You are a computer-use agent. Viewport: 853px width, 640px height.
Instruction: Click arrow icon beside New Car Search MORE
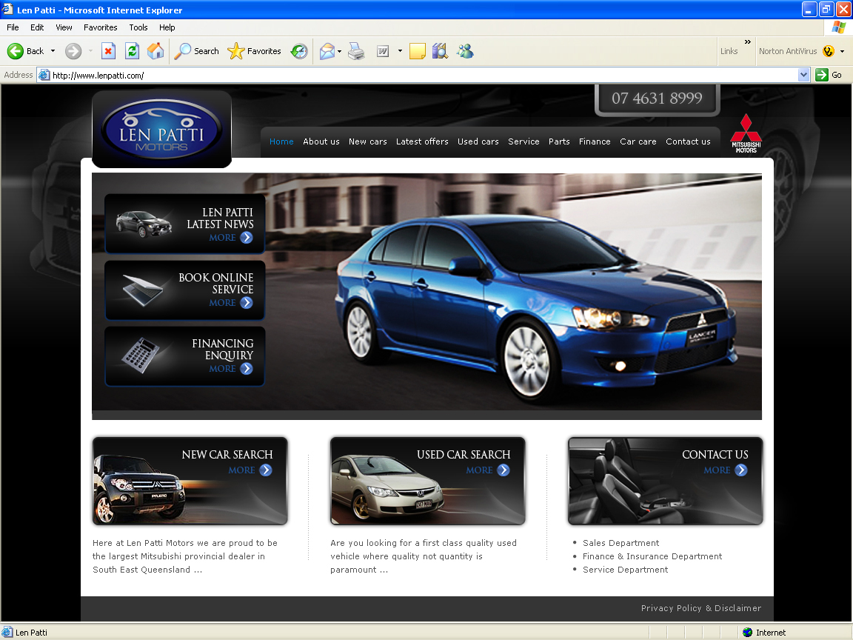tap(266, 470)
